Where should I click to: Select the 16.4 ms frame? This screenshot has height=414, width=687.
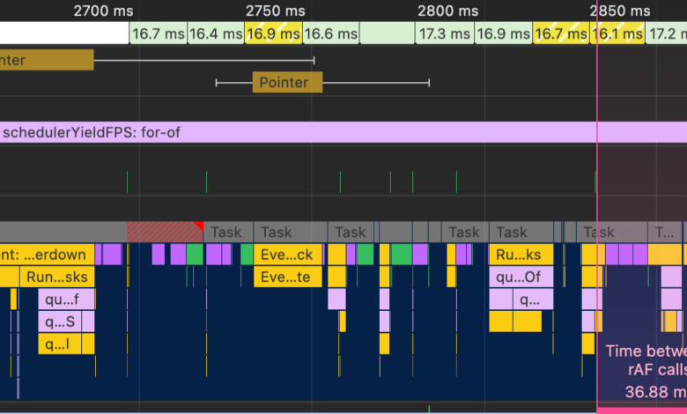point(215,33)
